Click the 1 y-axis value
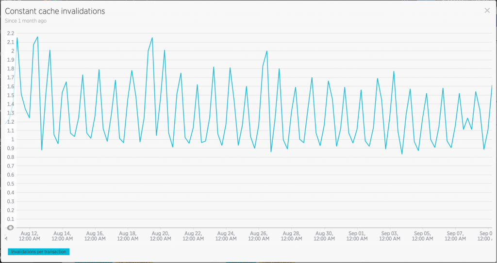Image resolution: width=497 pixels, height=263 pixels. pyautogui.click(x=13, y=139)
